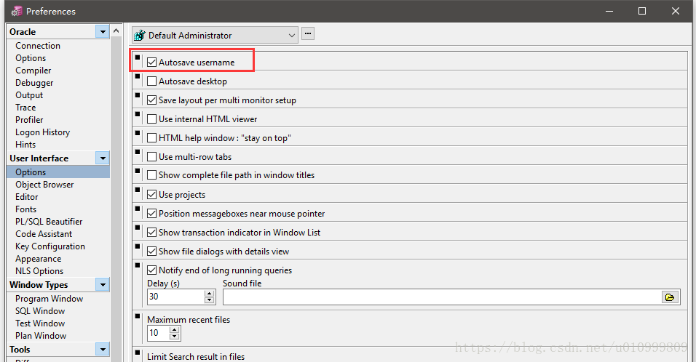Collapse the Oracle section arrow
Screen dimensions: 696x362
point(103,32)
